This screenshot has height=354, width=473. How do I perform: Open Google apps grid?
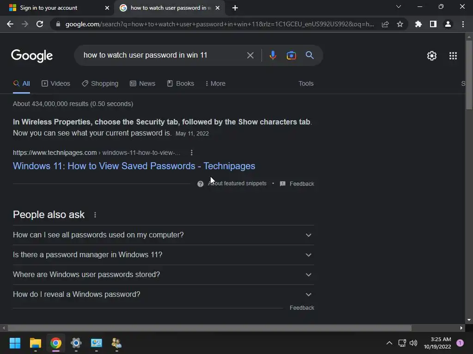pos(453,56)
